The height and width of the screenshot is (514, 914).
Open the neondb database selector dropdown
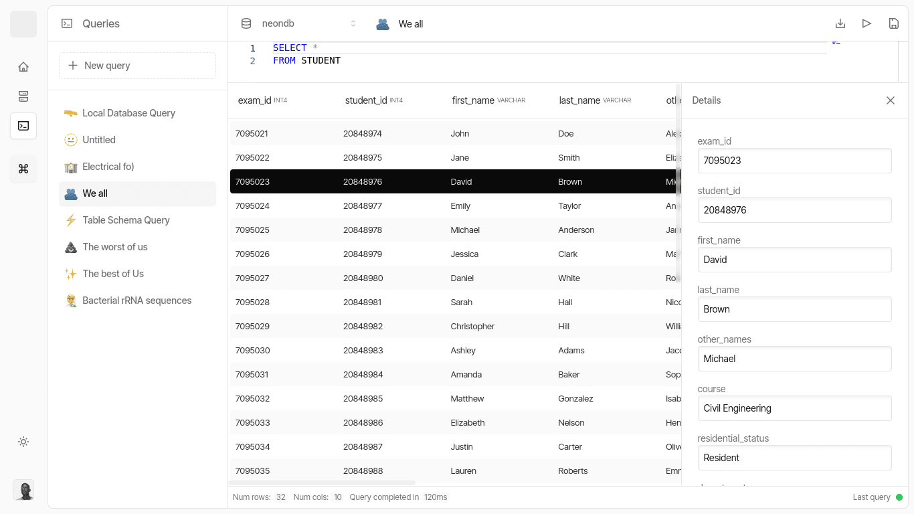click(x=299, y=23)
